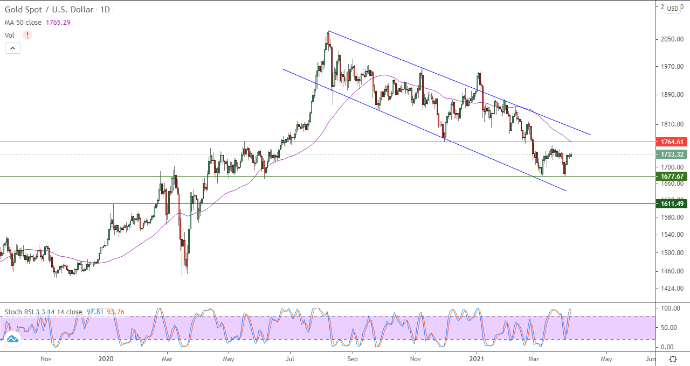This screenshot has width=690, height=366.
Task: Click the Vol indicator label
Action: [x=10, y=35]
